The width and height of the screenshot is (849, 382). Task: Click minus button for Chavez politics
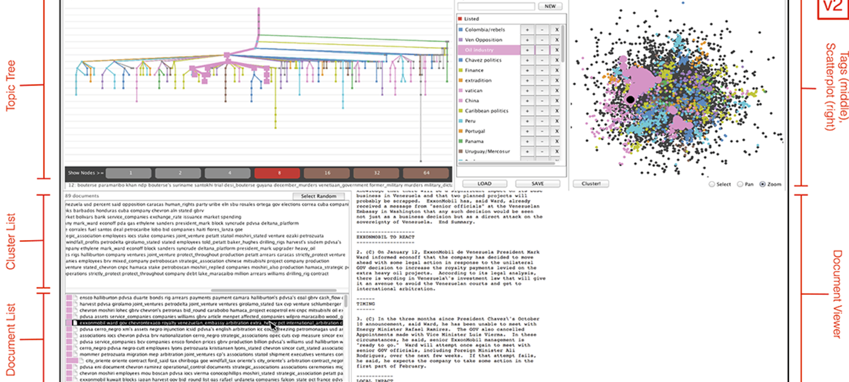coord(541,60)
